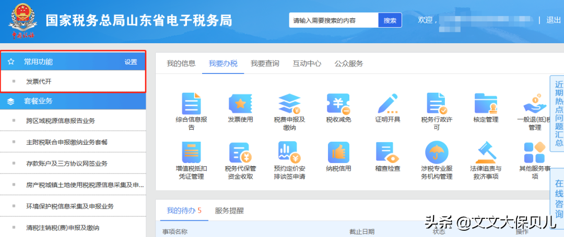Open 法律追责与救济事项 gavel icon

tap(486, 153)
